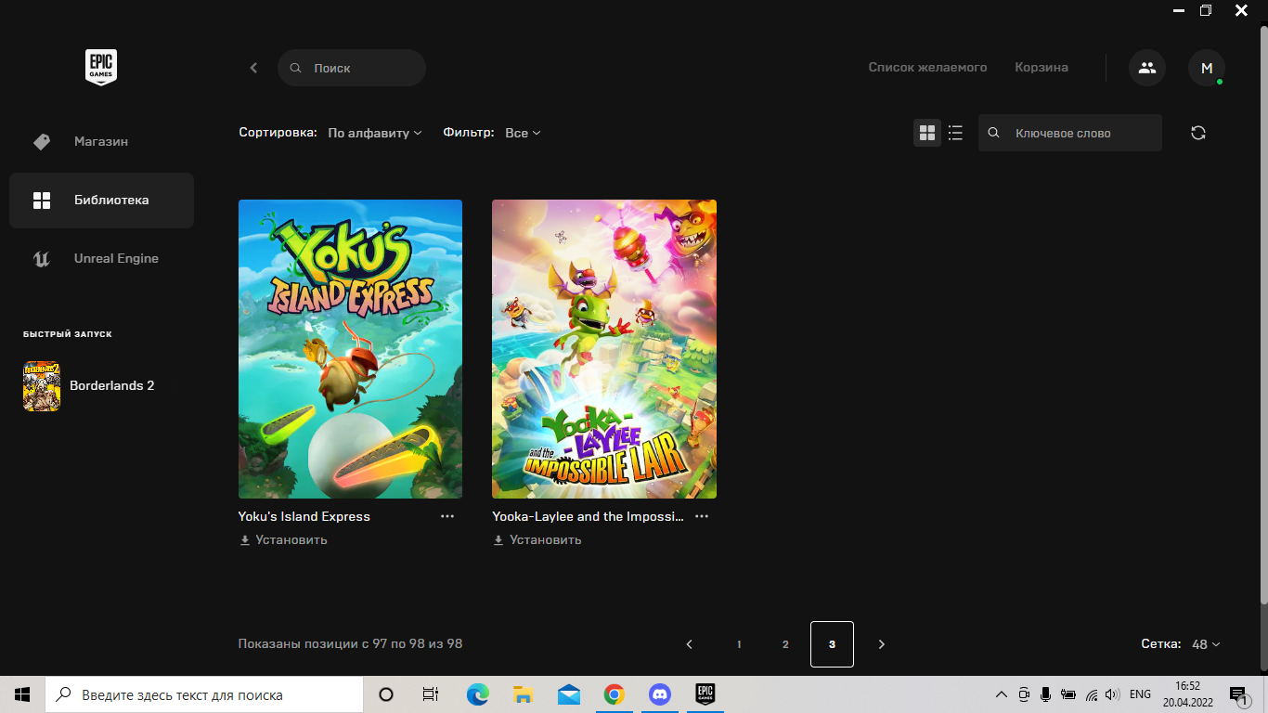
Task: Click the Epic Games taskbar icon
Action: (x=705, y=694)
